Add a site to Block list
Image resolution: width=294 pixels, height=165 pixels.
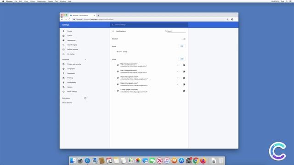(x=182, y=46)
